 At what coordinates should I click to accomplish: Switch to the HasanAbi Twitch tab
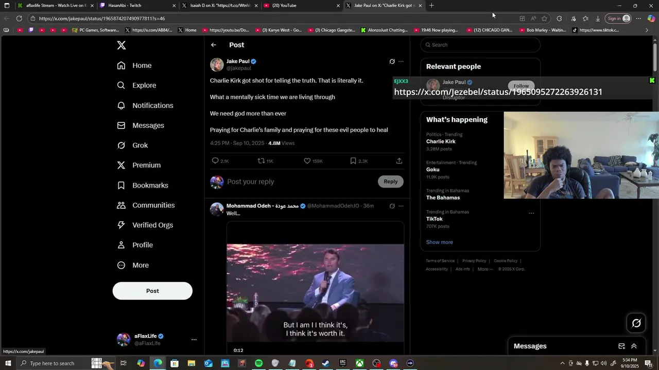pyautogui.click(x=136, y=6)
